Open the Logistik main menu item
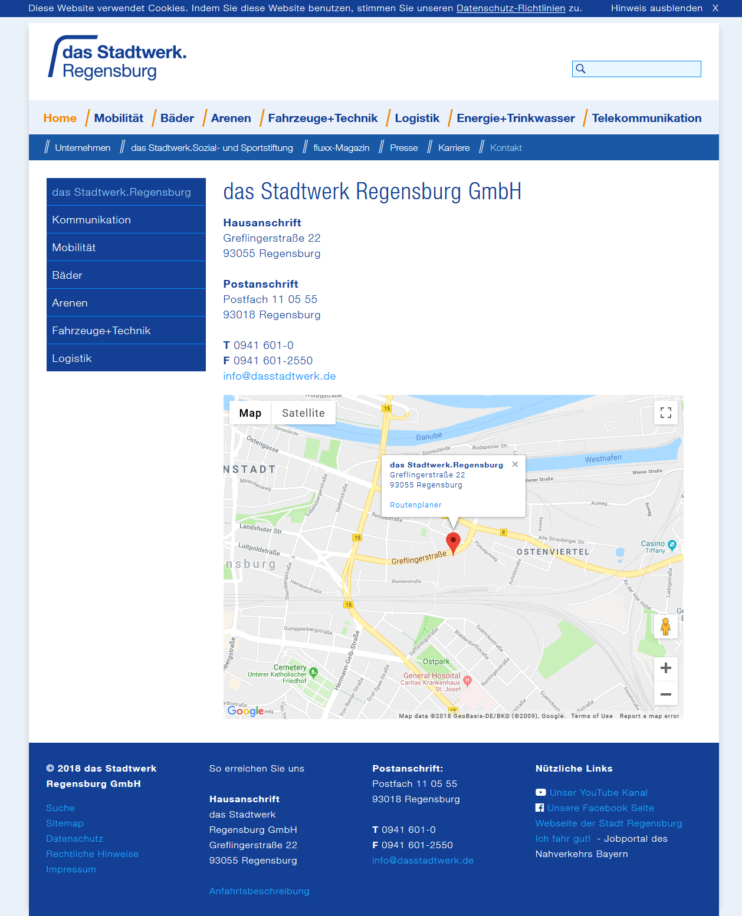This screenshot has width=742, height=916. point(417,118)
